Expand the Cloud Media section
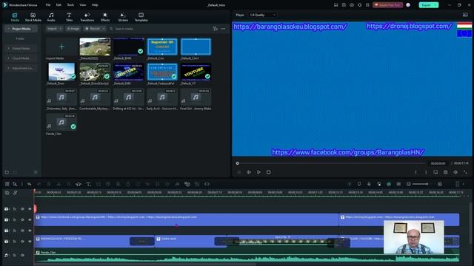This screenshot has height=266, width=474. point(8,58)
